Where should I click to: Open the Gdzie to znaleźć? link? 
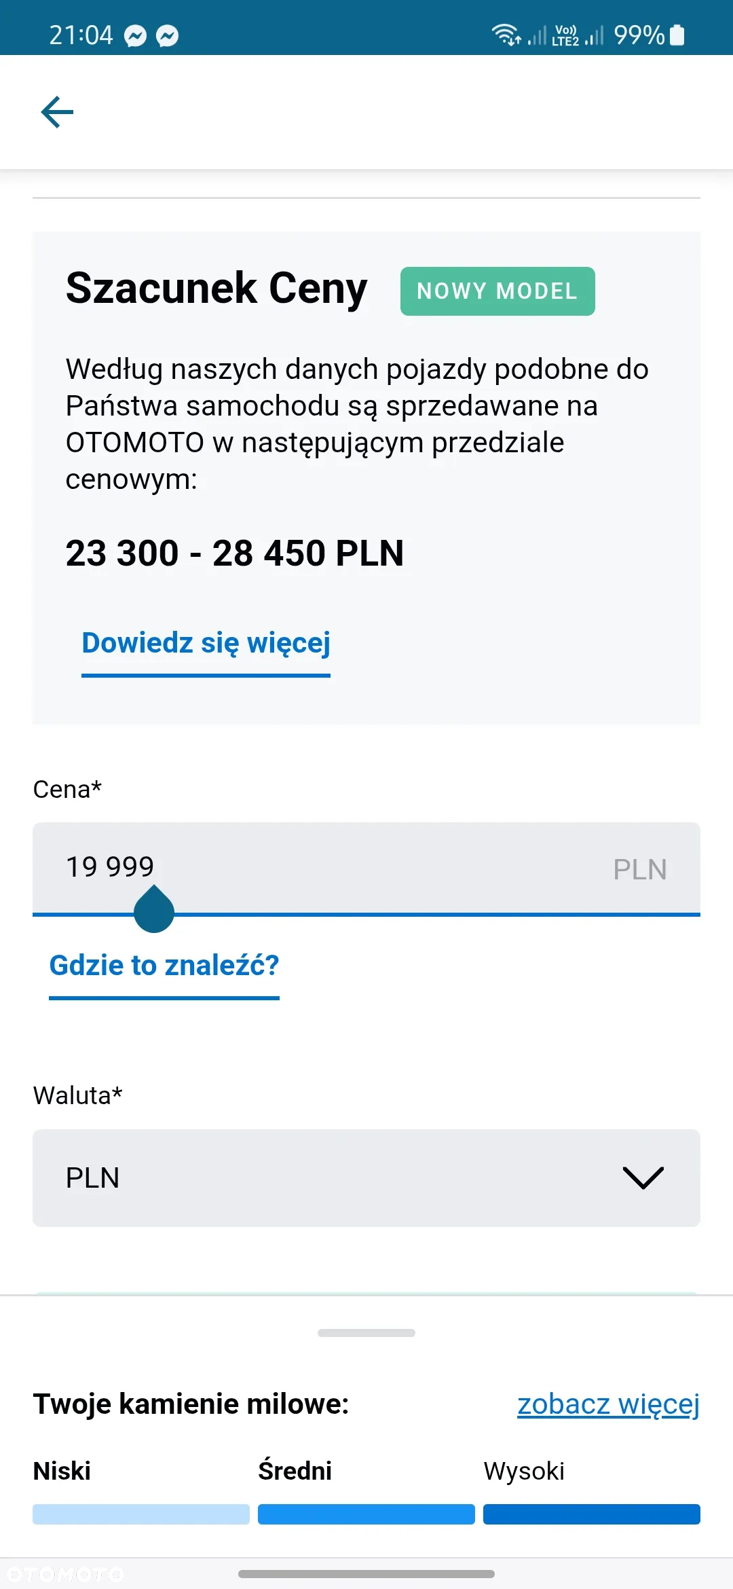(x=164, y=965)
